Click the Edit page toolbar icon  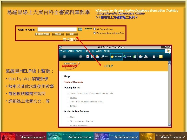click(154, 57)
